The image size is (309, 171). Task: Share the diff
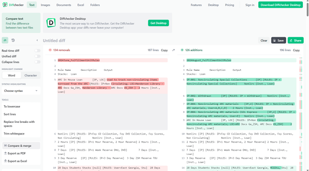(295, 40)
